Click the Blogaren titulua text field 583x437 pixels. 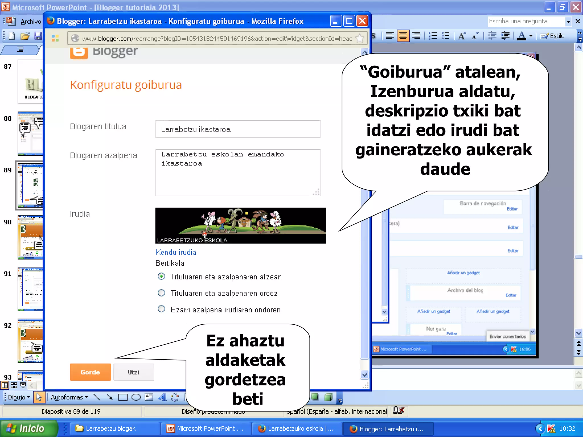pos(238,129)
